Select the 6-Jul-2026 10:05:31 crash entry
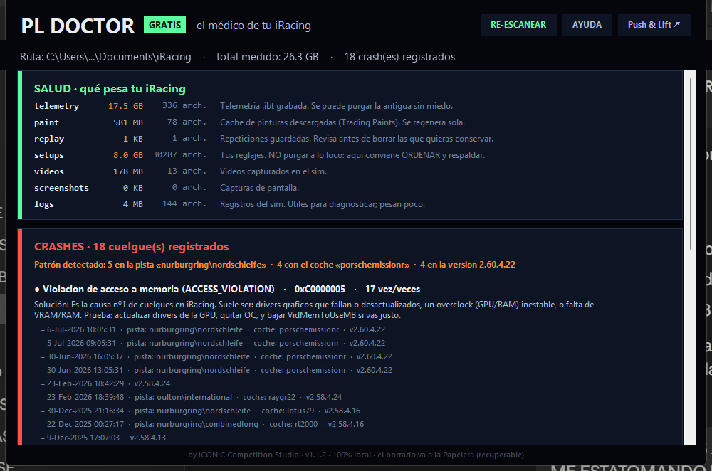This screenshot has width=712, height=471. 212,329
